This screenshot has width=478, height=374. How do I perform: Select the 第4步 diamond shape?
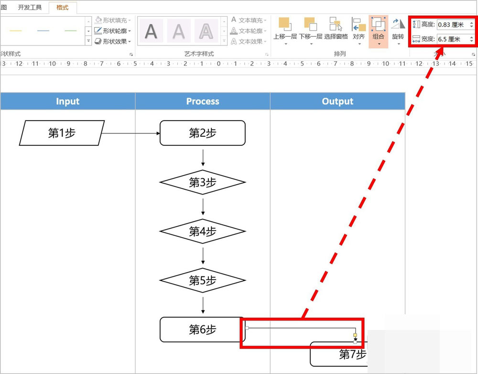point(203,231)
